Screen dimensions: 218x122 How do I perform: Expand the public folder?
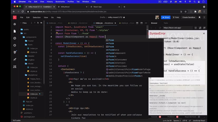click(x=26, y=30)
